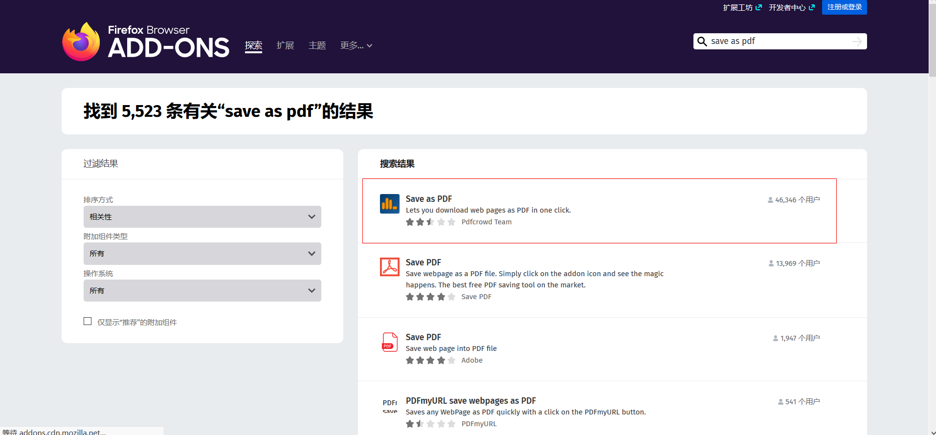The width and height of the screenshot is (936, 435).
Task: Click the Pdfcrowd Team author text
Action: point(487,222)
